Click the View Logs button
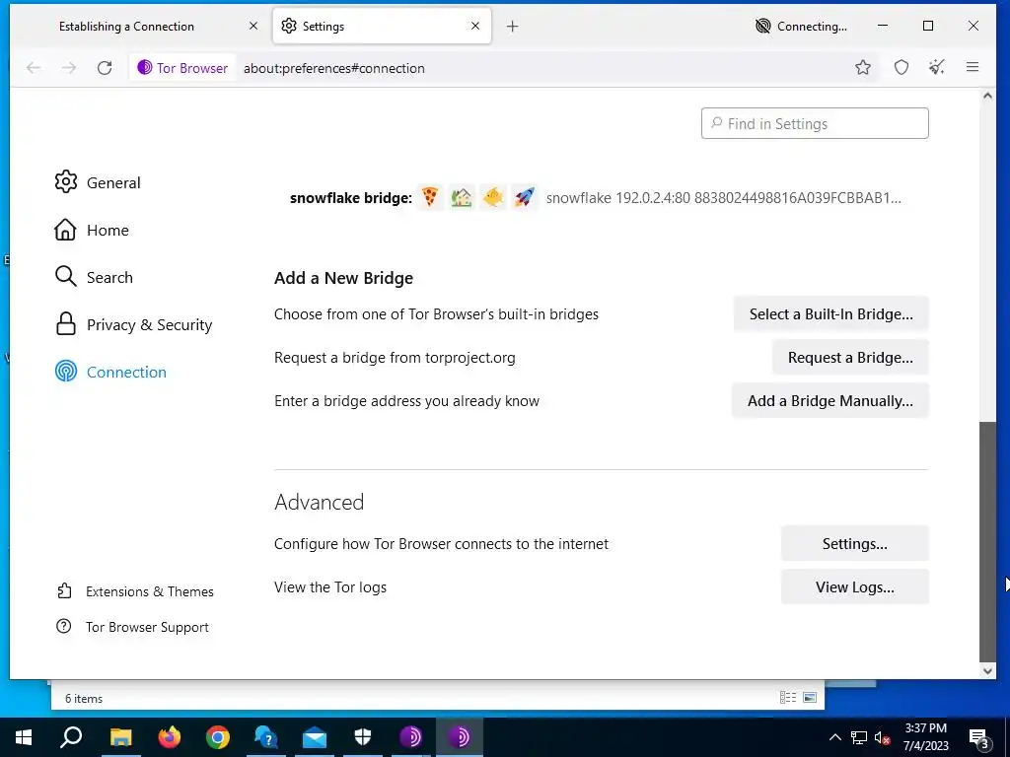The image size is (1010, 757). 855,587
